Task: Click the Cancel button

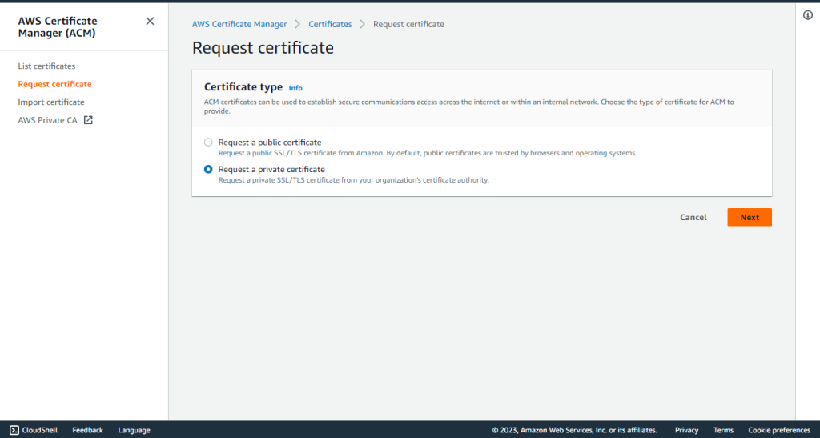Action: coord(693,218)
